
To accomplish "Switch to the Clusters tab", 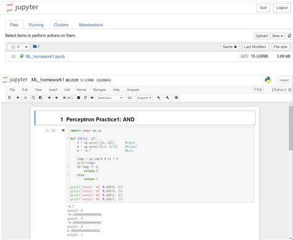I will 61,25.
